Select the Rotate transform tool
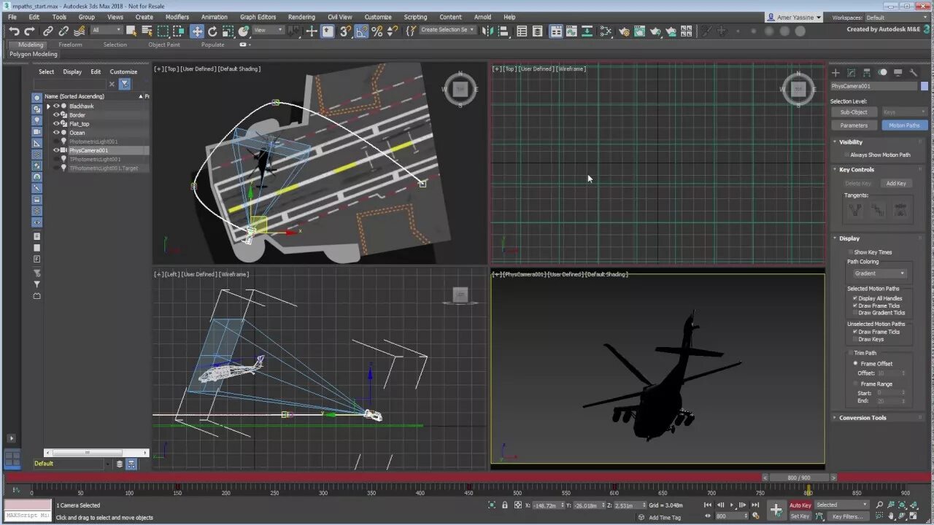The image size is (934, 525). (x=212, y=31)
